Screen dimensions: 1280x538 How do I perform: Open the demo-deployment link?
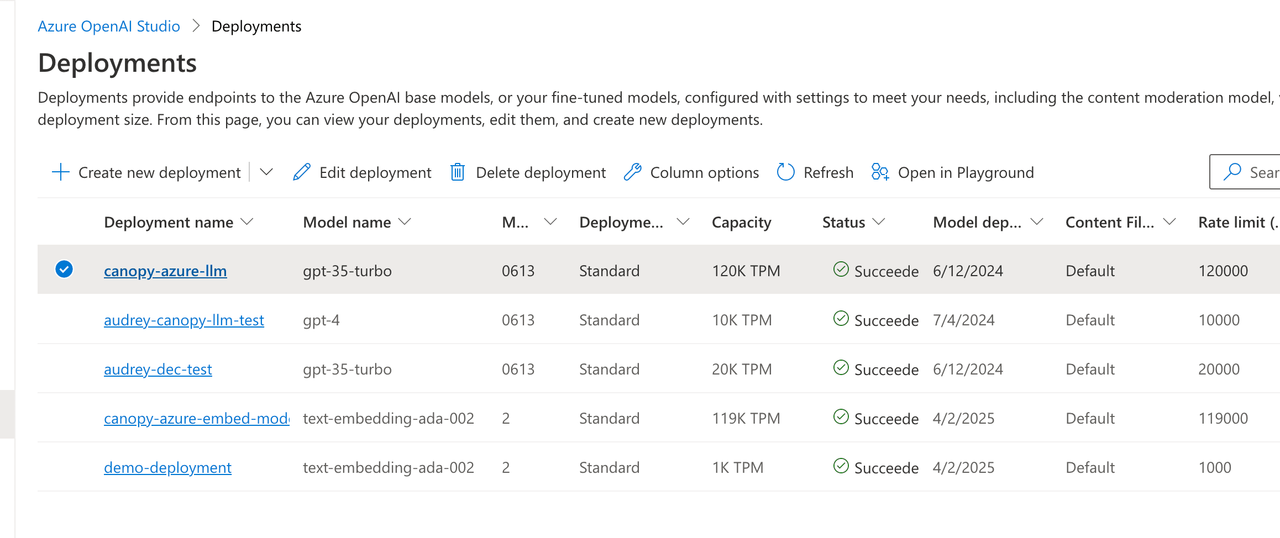167,468
